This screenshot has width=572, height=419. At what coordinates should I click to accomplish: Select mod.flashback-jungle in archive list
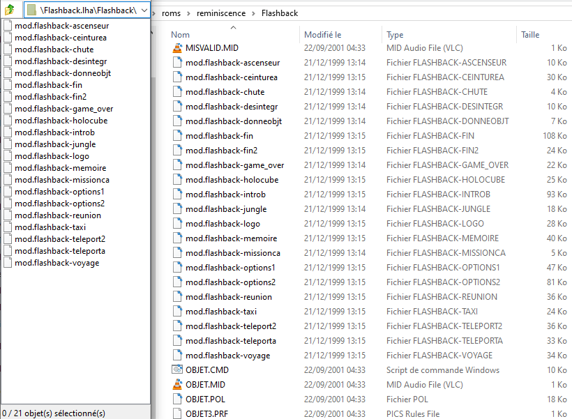coord(55,144)
